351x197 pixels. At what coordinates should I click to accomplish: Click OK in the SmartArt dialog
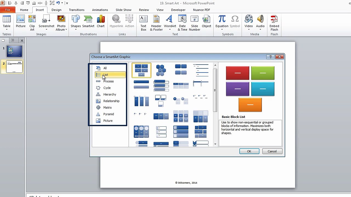coord(249,151)
